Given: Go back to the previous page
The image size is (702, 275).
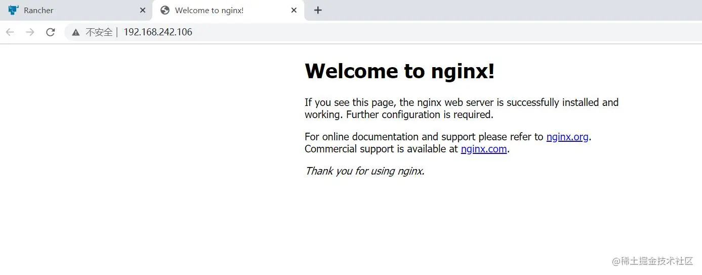Looking at the screenshot, I should click(10, 32).
